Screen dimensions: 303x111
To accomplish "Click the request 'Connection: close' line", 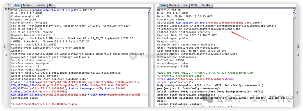I will tap(24, 98).
